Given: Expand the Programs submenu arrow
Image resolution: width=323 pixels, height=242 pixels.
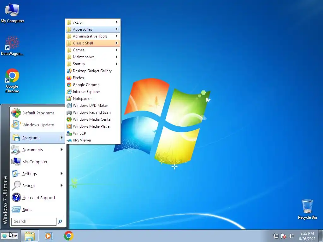Looking at the screenshot, I should 62,138.
